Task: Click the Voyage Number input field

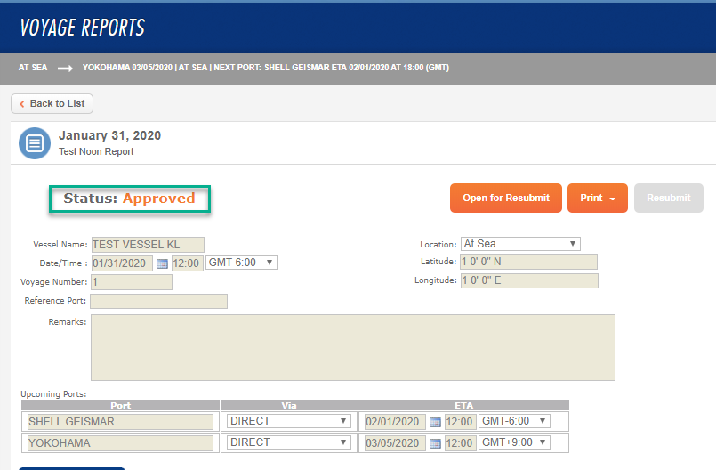Action: coord(131,282)
